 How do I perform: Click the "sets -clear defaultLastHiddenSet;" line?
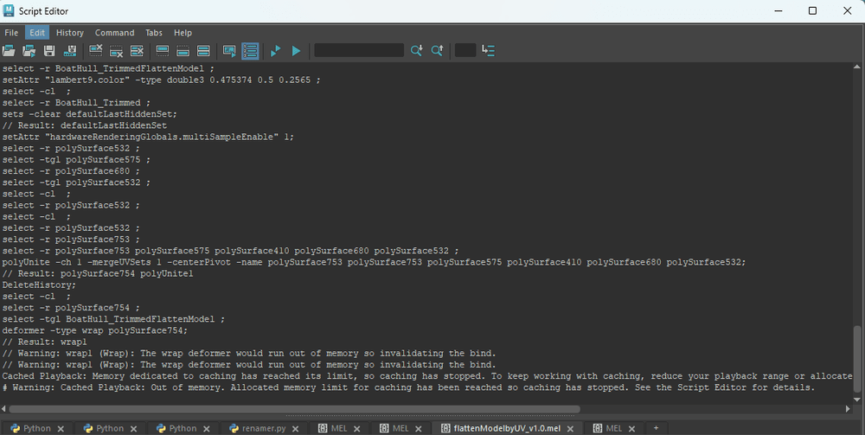pyautogui.click(x=89, y=114)
